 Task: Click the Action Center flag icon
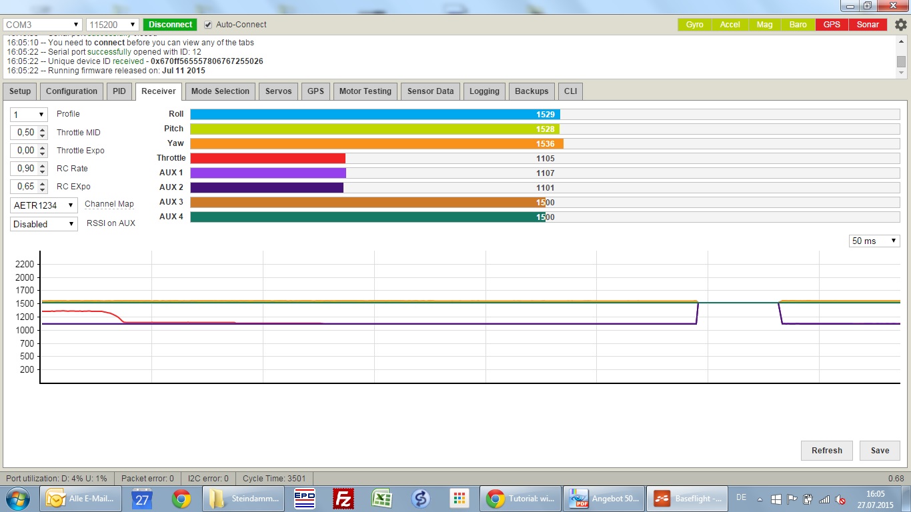pos(792,499)
